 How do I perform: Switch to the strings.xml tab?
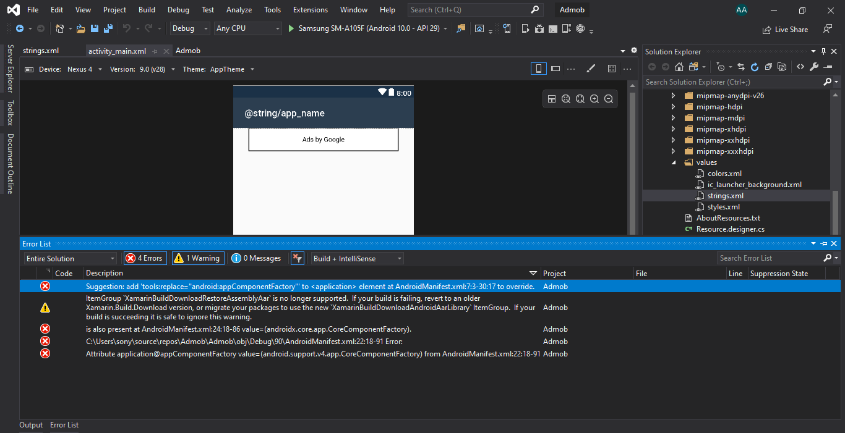pos(41,51)
